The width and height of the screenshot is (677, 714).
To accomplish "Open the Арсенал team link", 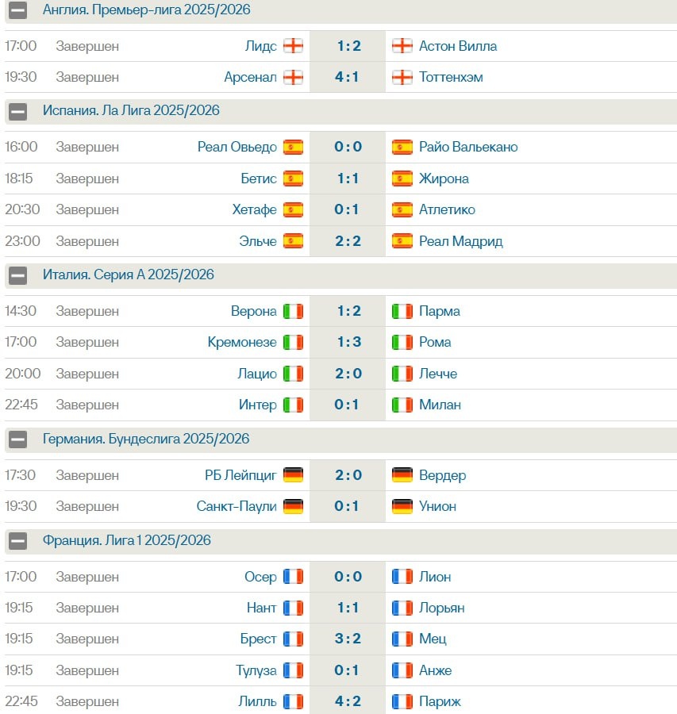I will (250, 77).
